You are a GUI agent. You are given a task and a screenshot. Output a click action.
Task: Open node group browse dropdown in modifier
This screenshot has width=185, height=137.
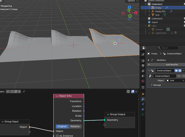click(151, 76)
